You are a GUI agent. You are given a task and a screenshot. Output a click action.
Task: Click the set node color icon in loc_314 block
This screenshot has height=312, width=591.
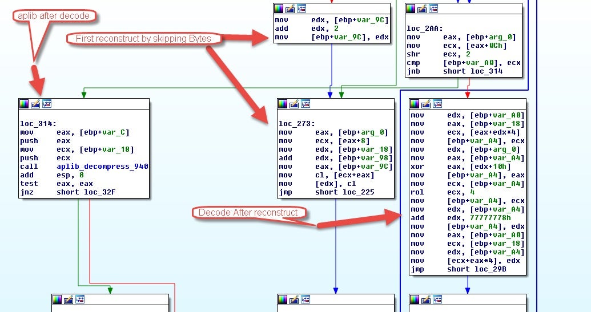pos(24,104)
